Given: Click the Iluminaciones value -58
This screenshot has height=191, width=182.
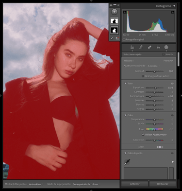Looking at the screenshot, I should [x=170, y=96].
